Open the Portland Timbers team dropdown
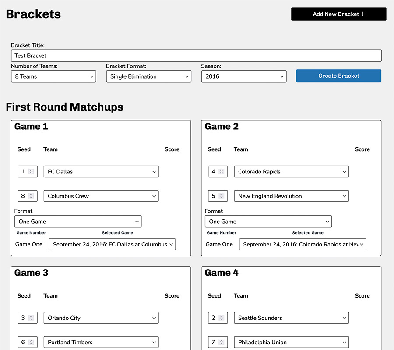The image size is (394, 350). [101, 342]
